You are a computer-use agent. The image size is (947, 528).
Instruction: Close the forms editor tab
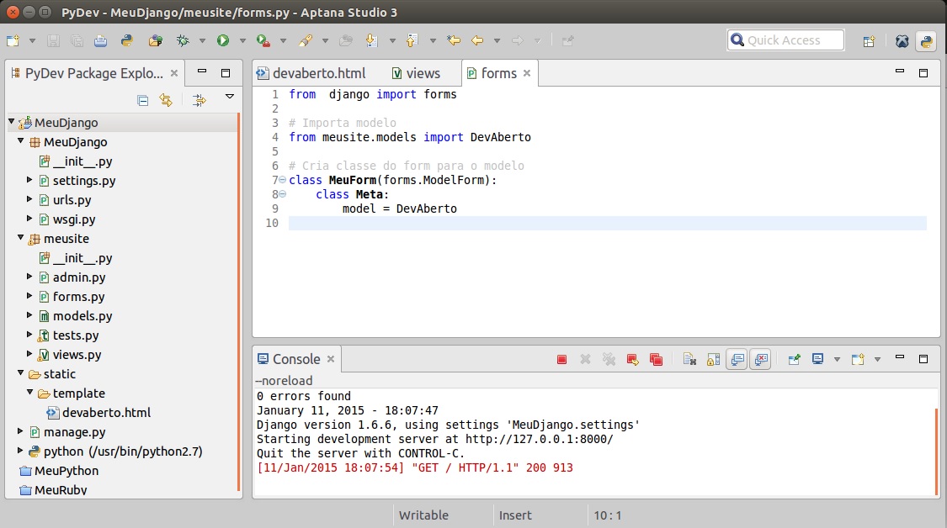pos(527,73)
